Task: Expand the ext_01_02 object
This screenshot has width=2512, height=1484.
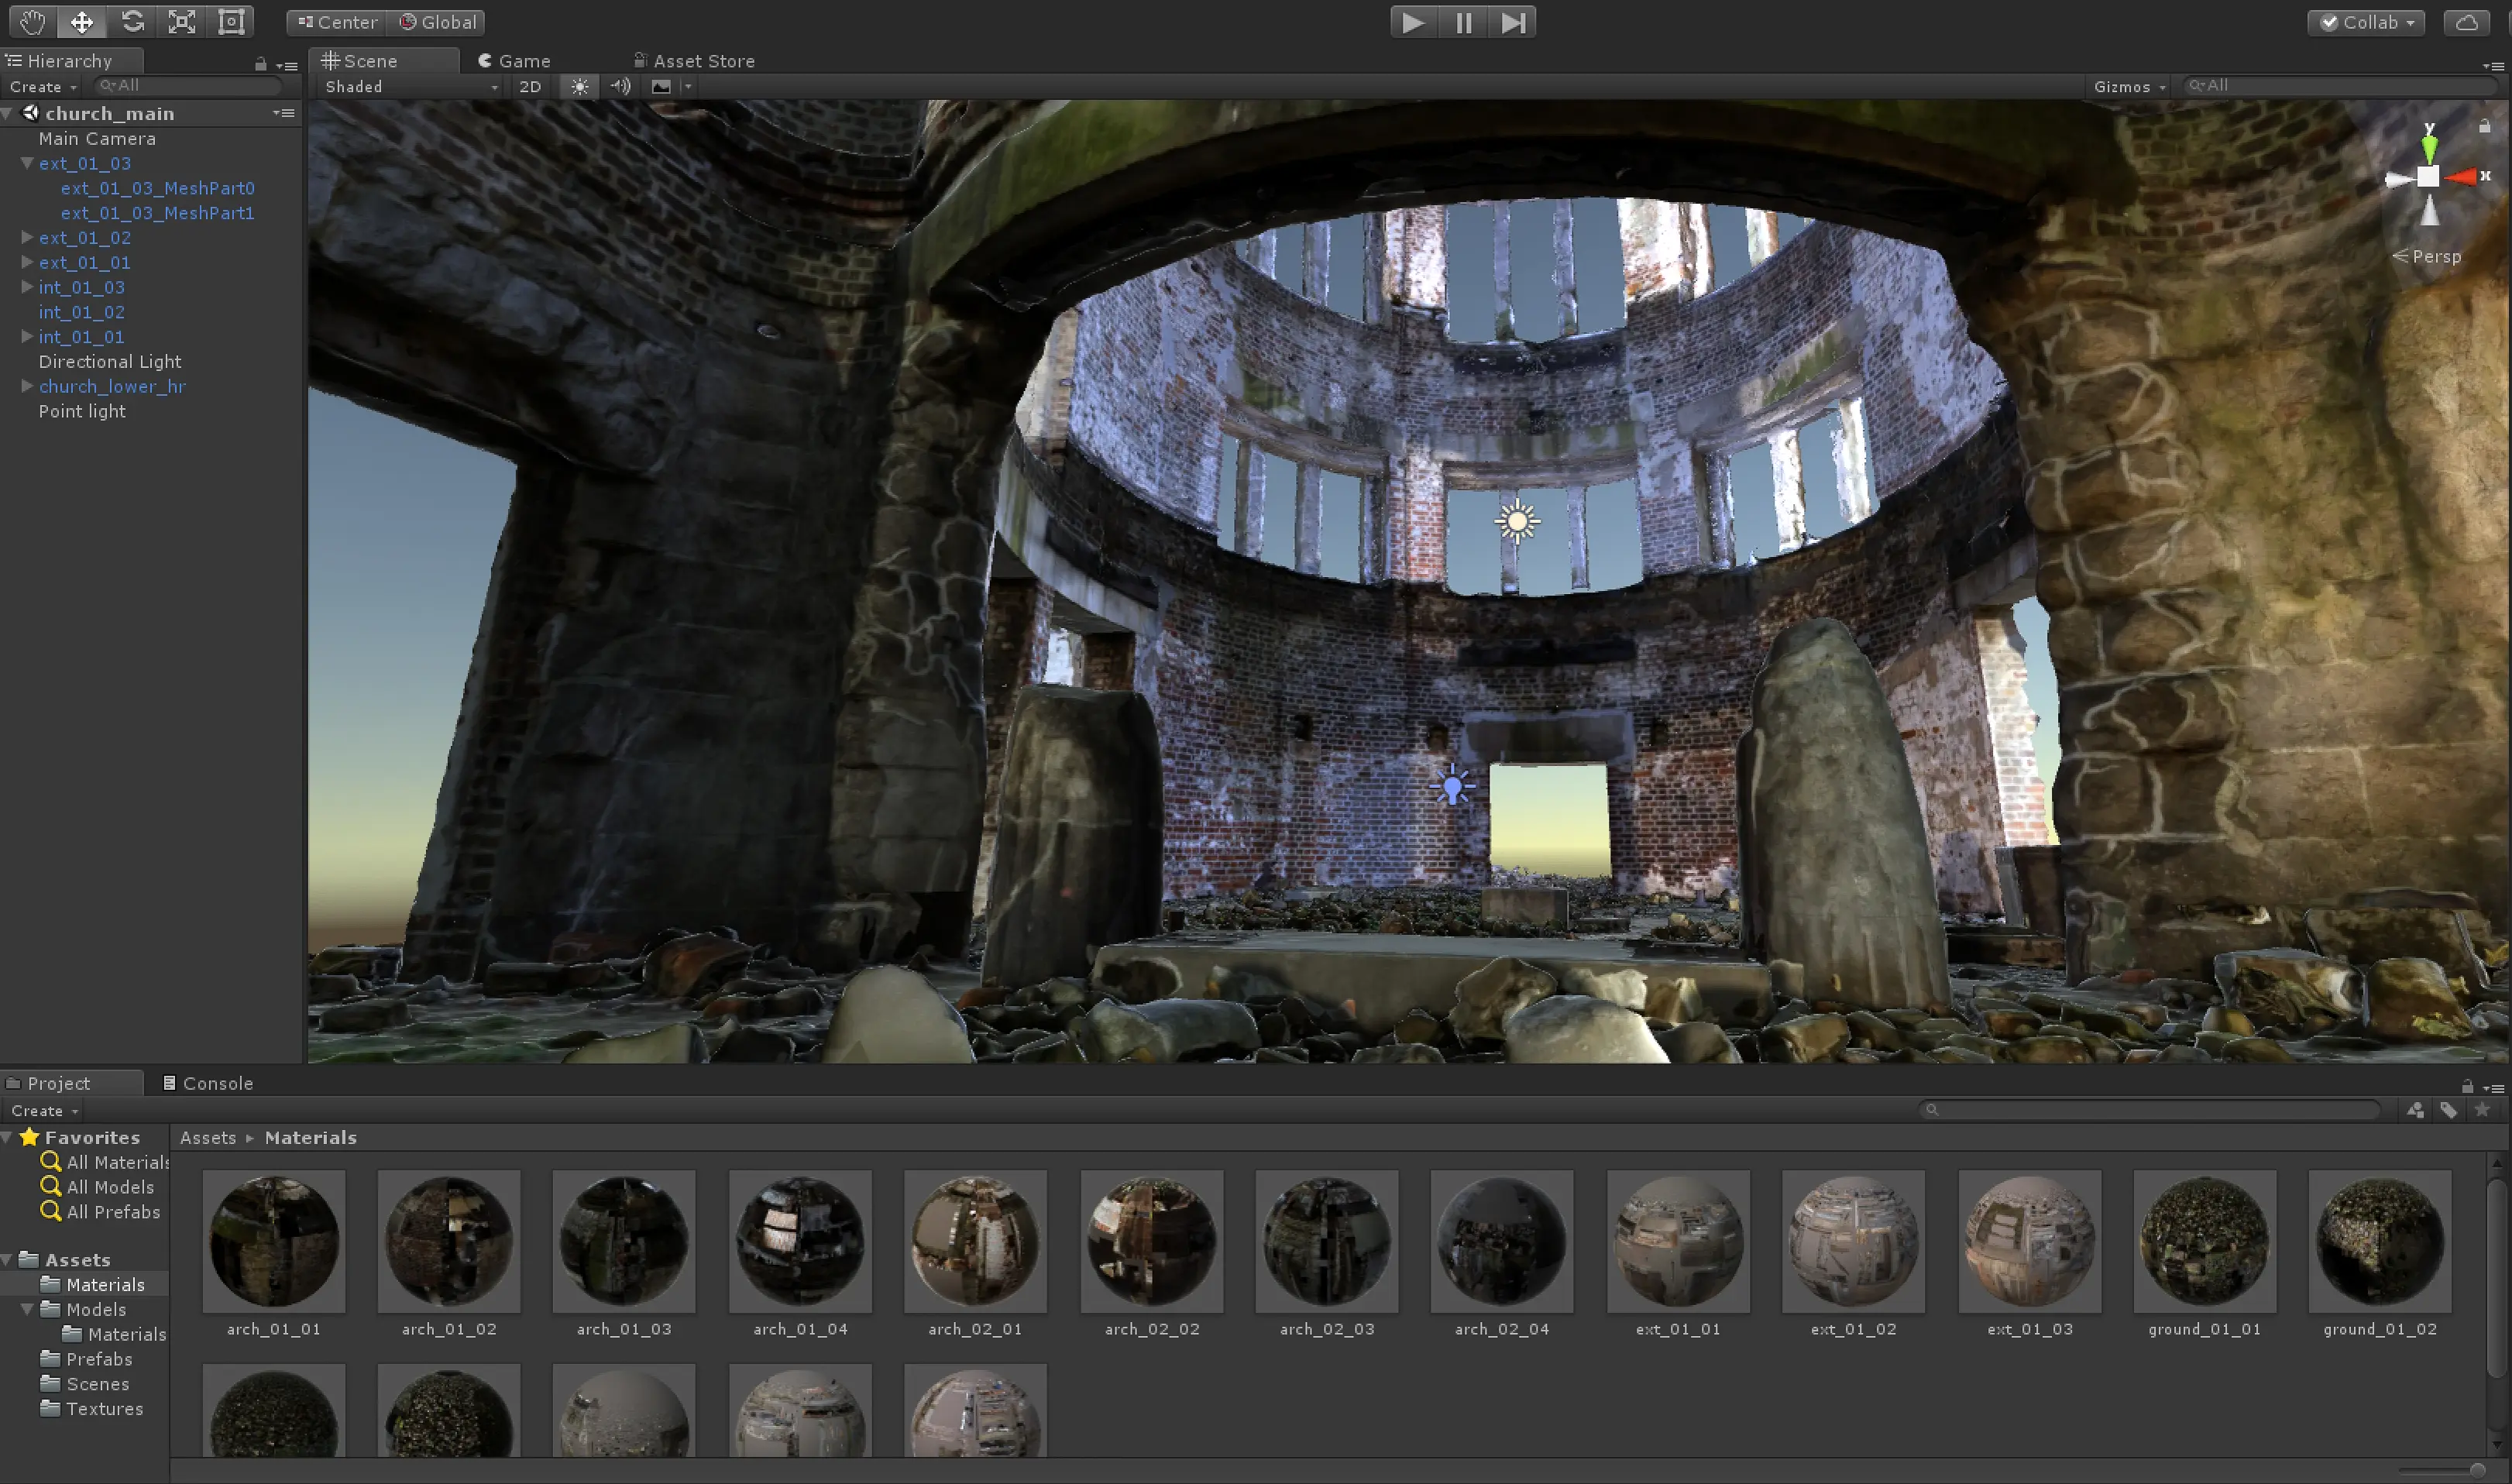Action: (x=27, y=237)
